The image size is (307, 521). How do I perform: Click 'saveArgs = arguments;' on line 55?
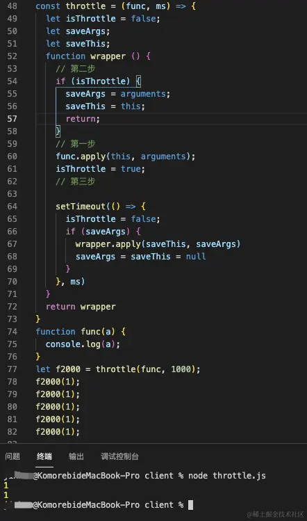[118, 94]
